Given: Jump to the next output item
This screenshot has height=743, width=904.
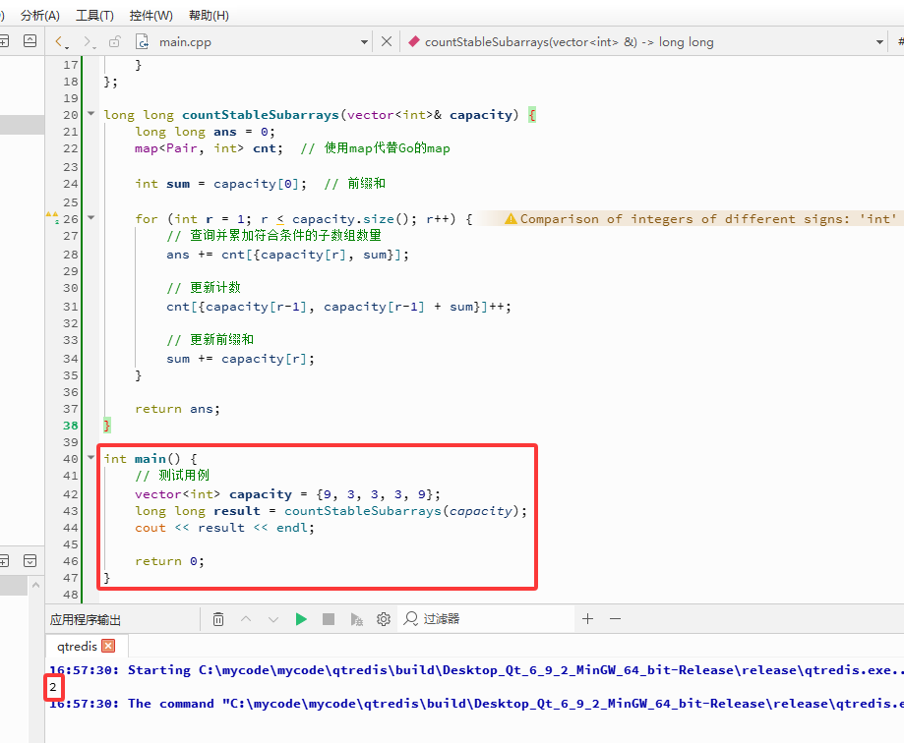Looking at the screenshot, I should pyautogui.click(x=273, y=619).
